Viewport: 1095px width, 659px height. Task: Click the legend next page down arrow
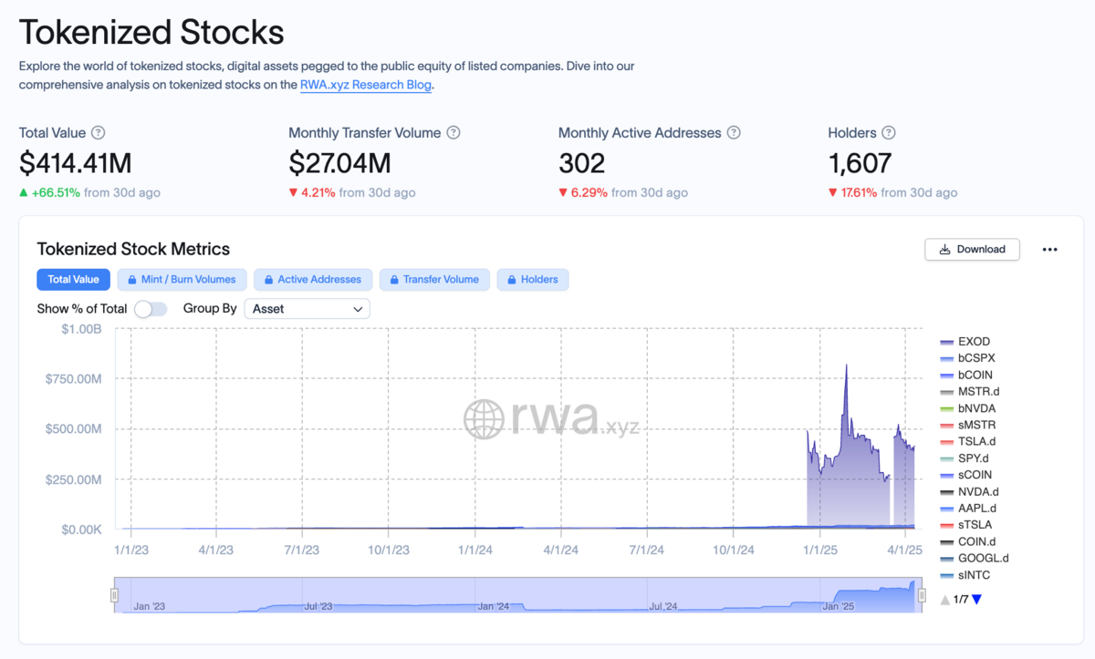976,600
